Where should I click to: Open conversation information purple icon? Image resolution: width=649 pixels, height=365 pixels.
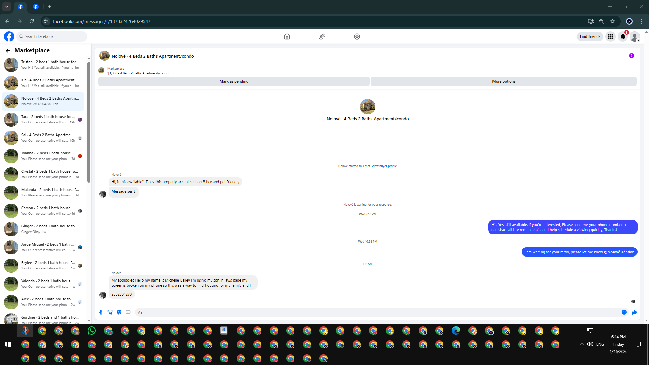tap(631, 56)
